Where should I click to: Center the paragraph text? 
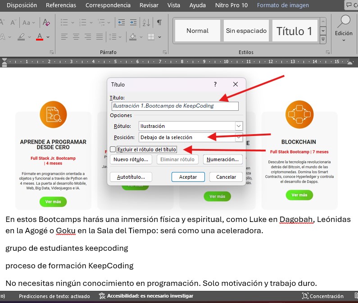pyautogui.click(x=76, y=36)
